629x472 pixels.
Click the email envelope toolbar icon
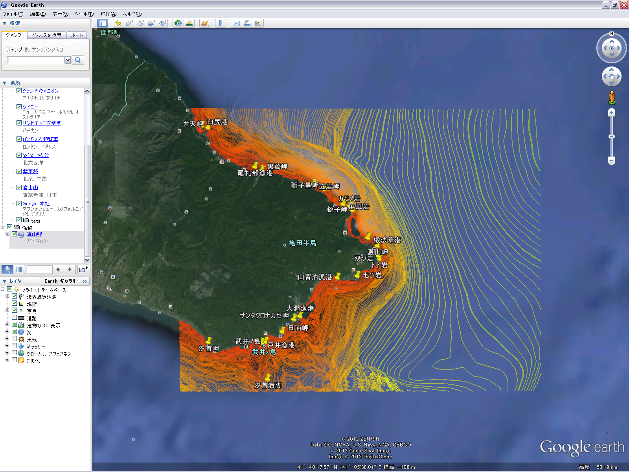[236, 23]
